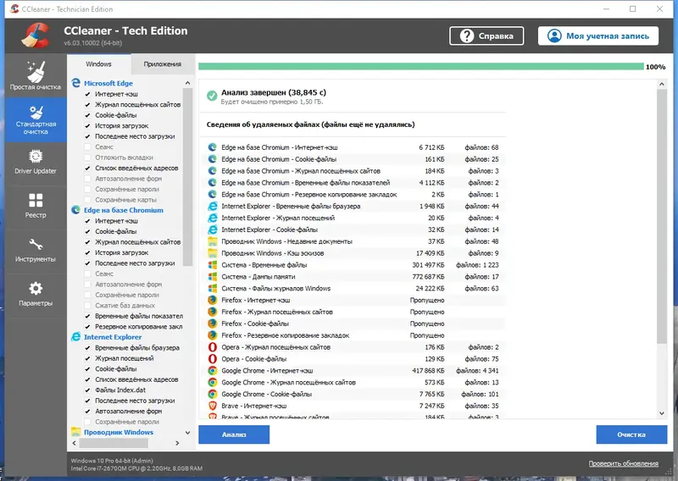Select row Edge на базе Chromium - Cookie-файлы

tap(353, 159)
